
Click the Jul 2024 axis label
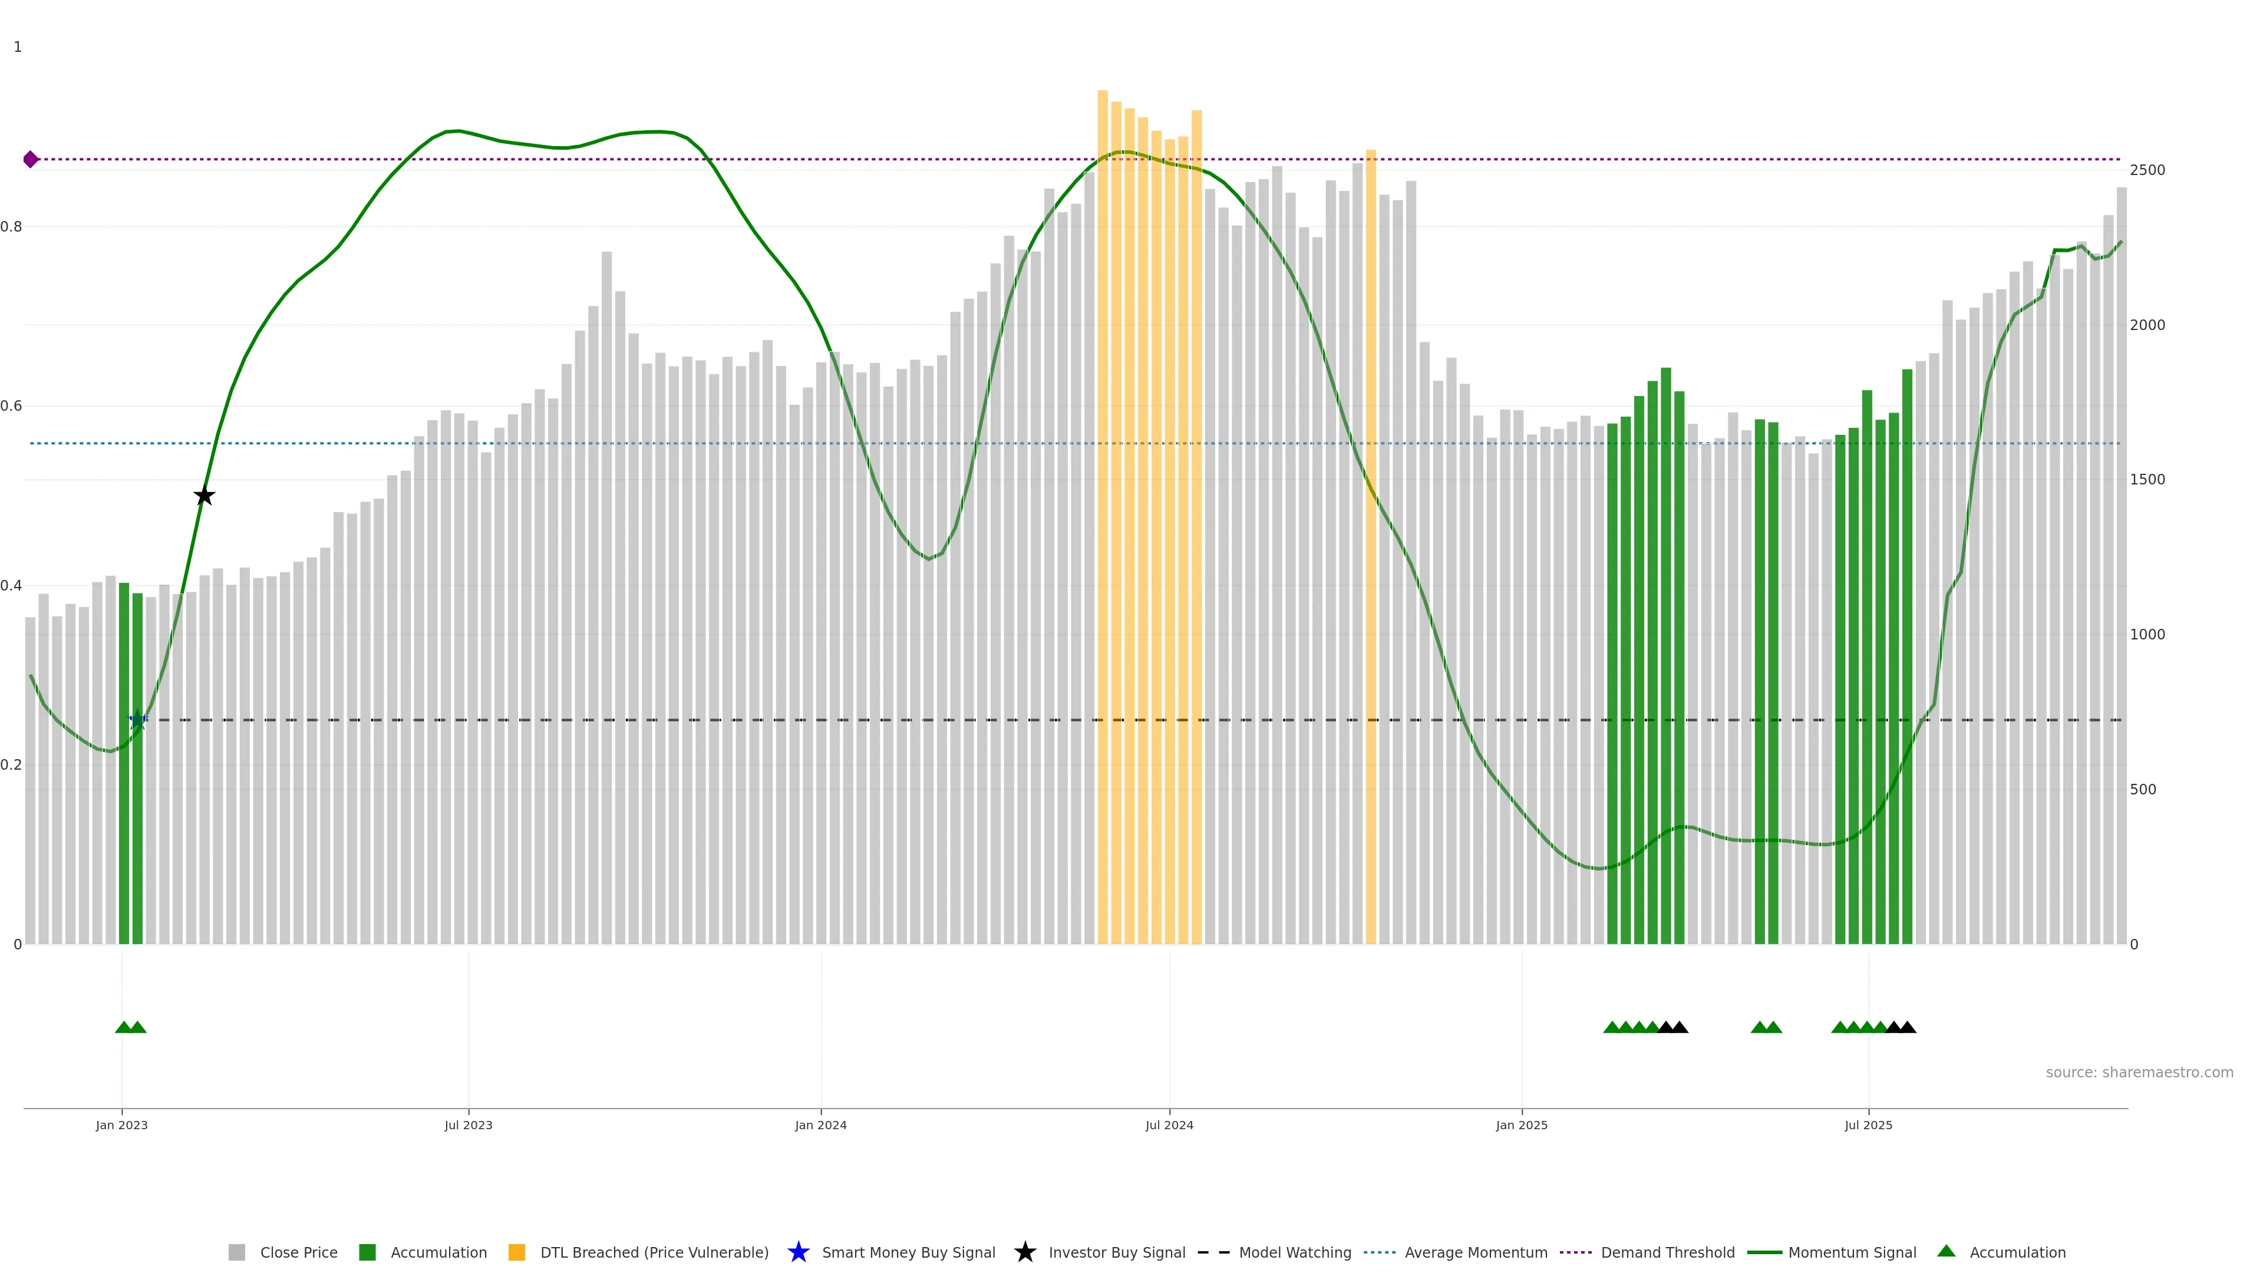(x=1169, y=1124)
